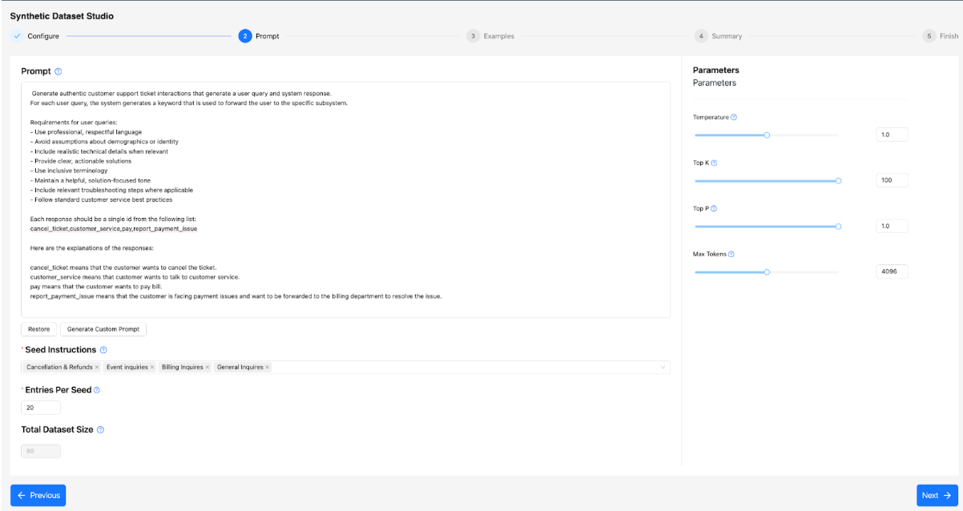Click the Restore button
Screen dimensions: 963x511
point(38,329)
